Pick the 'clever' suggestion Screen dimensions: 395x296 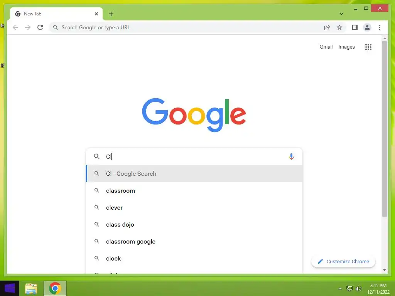click(x=194, y=208)
